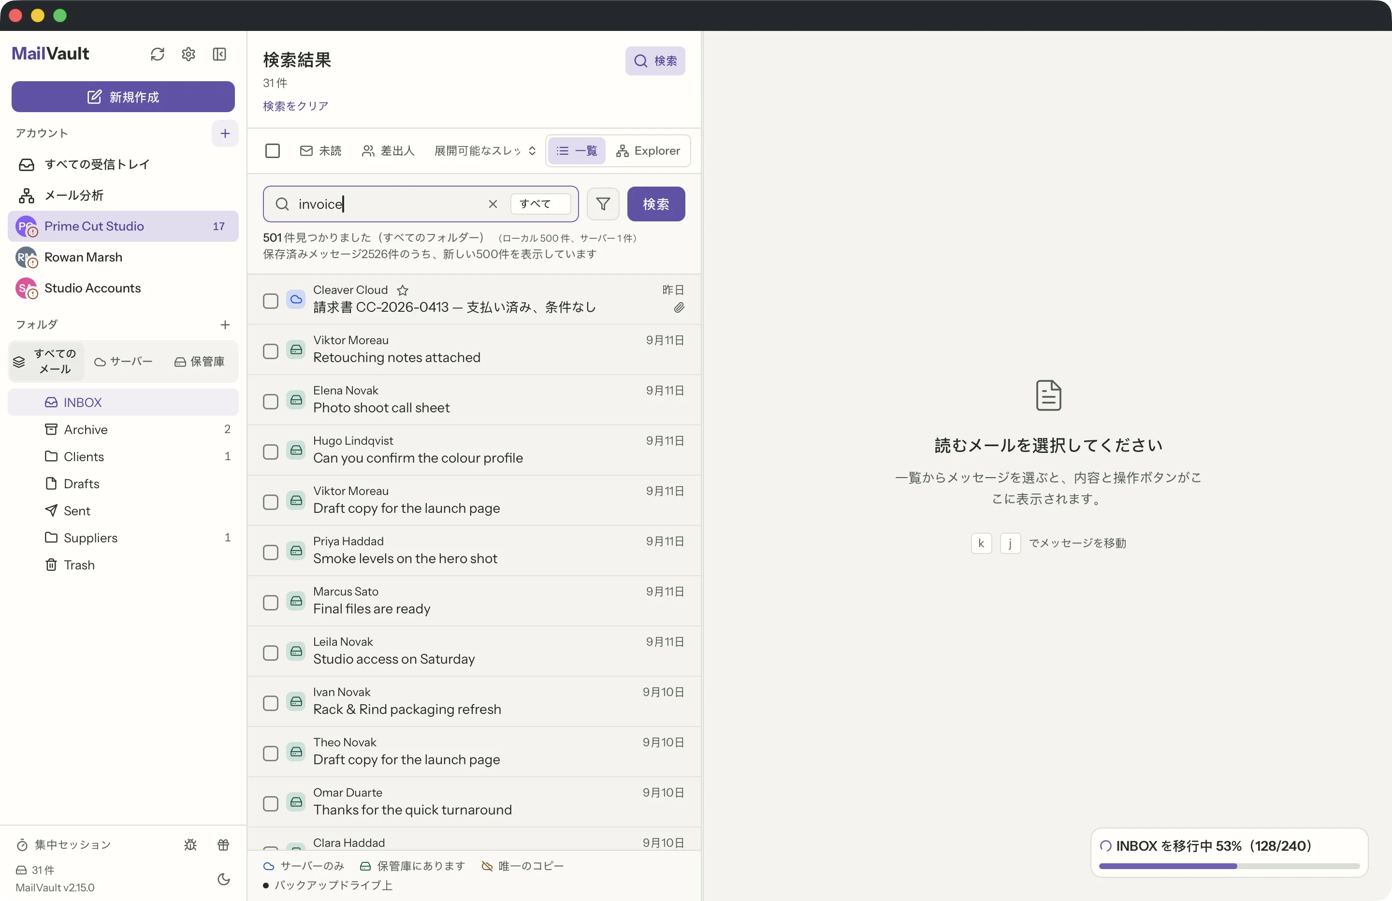This screenshot has height=901, width=1392.
Task: Add a new folder with plus icon
Action: coord(225,325)
